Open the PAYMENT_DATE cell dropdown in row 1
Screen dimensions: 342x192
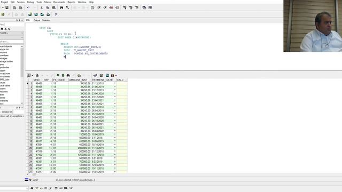tap(115, 83)
